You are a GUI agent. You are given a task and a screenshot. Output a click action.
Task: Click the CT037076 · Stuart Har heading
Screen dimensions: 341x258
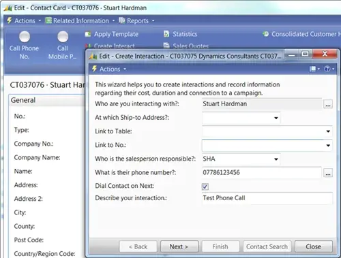tap(47, 85)
